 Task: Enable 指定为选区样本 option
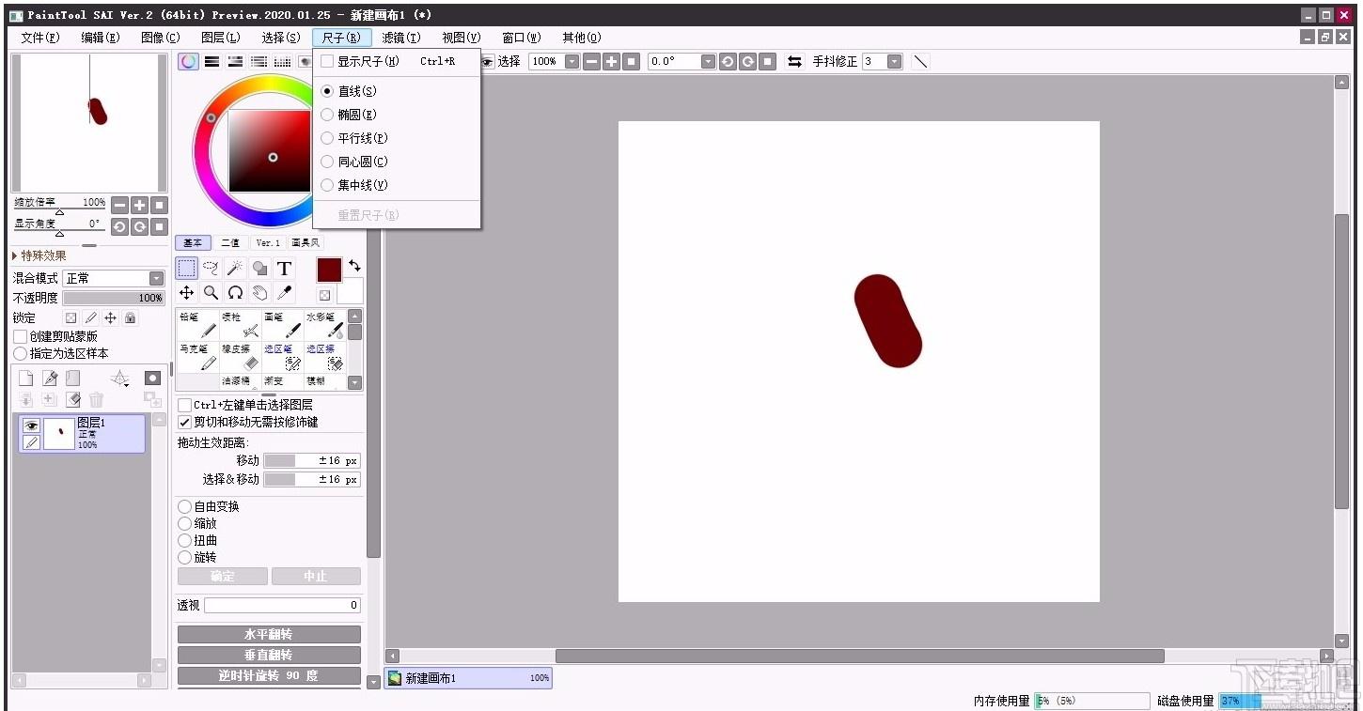[x=21, y=353]
